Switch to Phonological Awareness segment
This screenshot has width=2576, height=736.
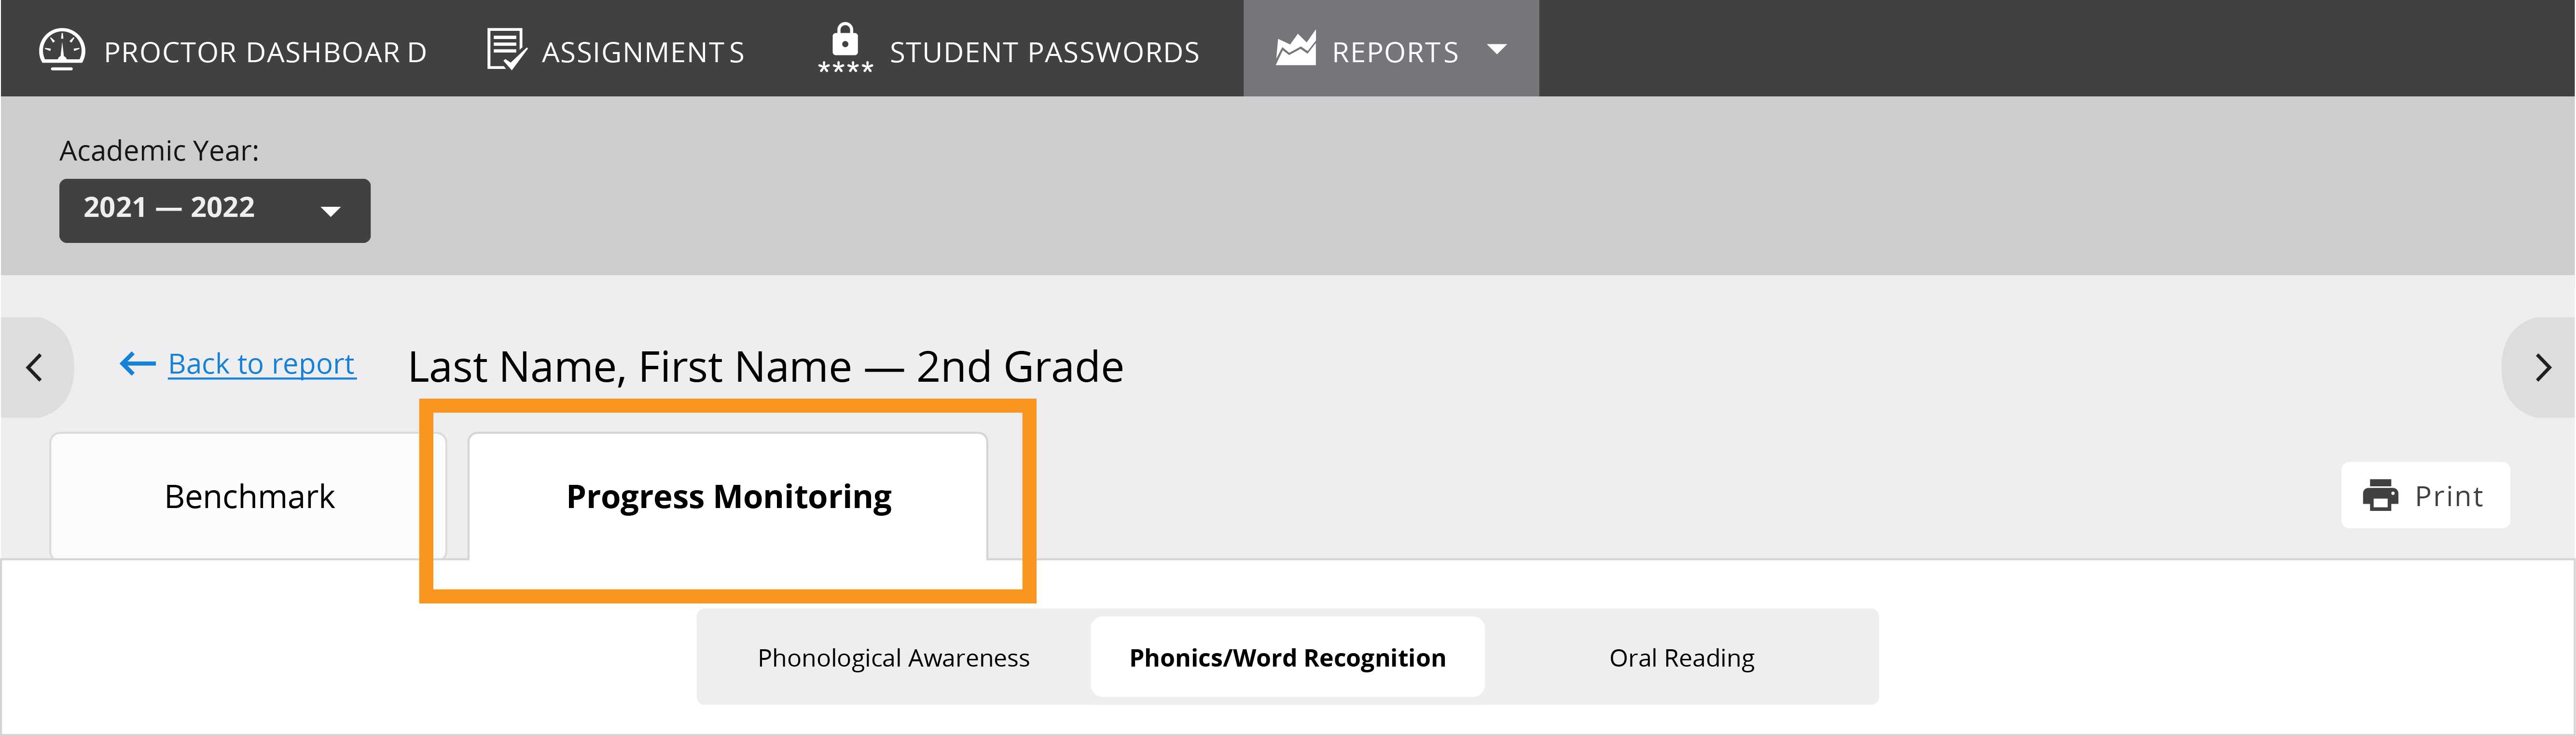pyautogui.click(x=893, y=658)
